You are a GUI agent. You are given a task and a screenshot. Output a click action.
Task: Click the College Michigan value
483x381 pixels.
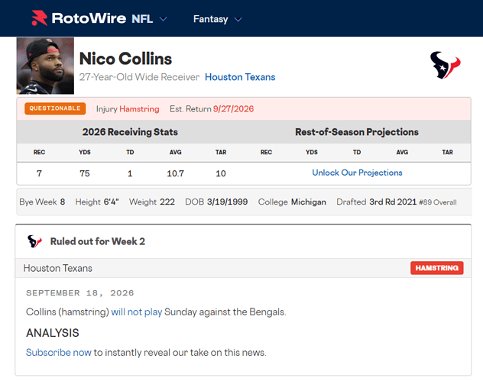click(308, 202)
